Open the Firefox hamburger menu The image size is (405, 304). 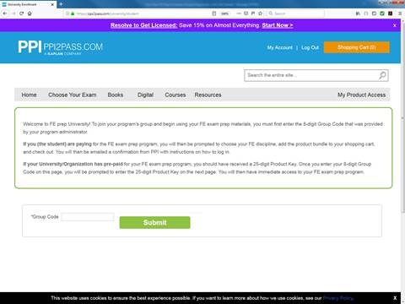(x=400, y=14)
